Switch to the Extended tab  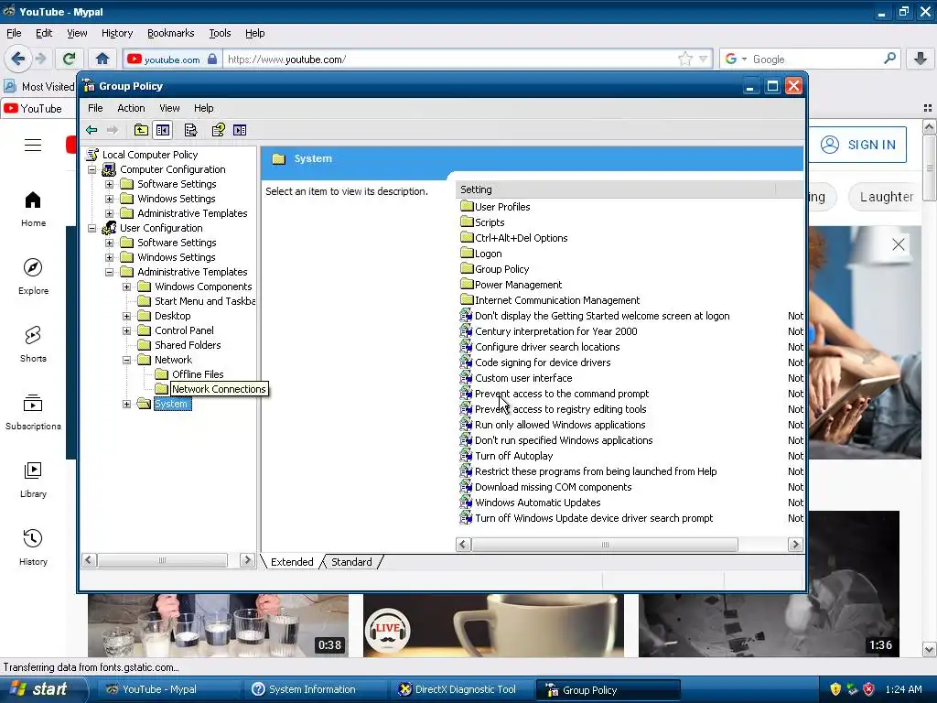tap(292, 562)
